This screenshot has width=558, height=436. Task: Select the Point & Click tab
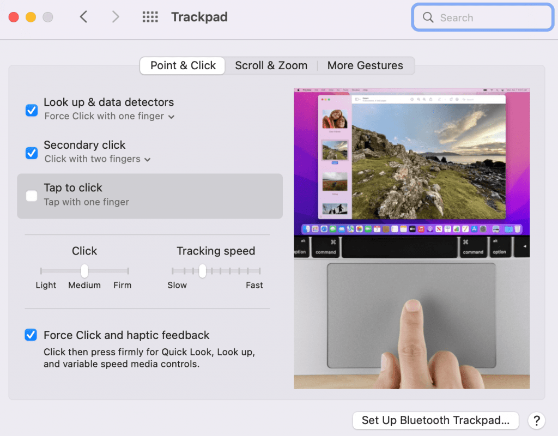tap(182, 65)
